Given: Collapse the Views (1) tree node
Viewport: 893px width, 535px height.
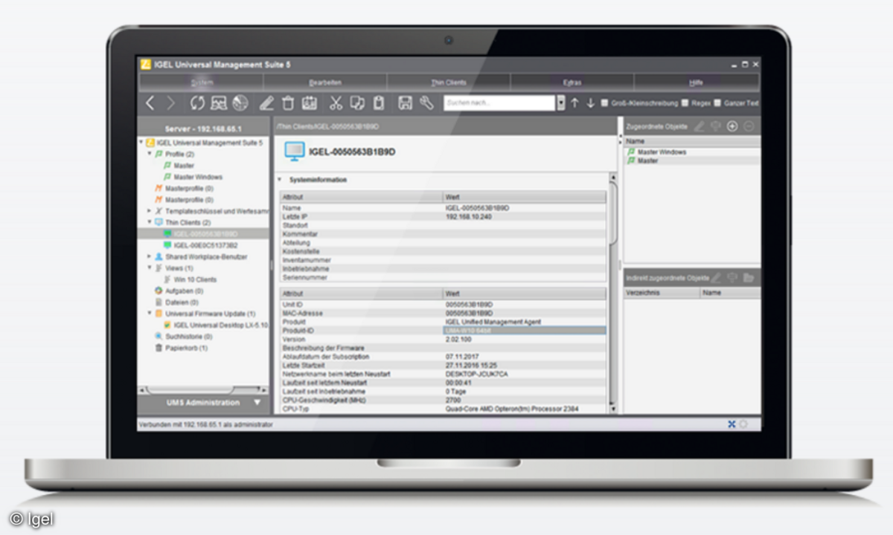Looking at the screenshot, I should [149, 267].
